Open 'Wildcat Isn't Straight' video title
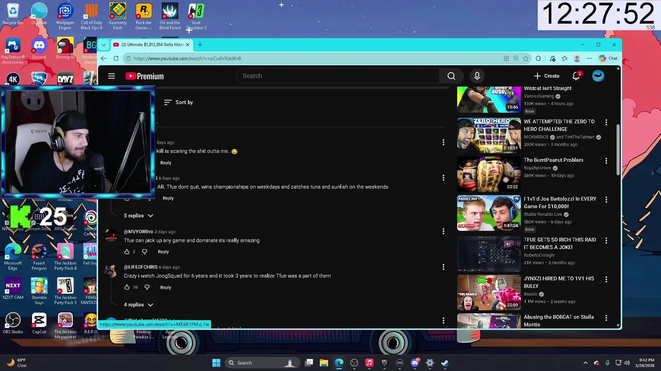Image resolution: width=661 pixels, height=371 pixels. (x=547, y=88)
